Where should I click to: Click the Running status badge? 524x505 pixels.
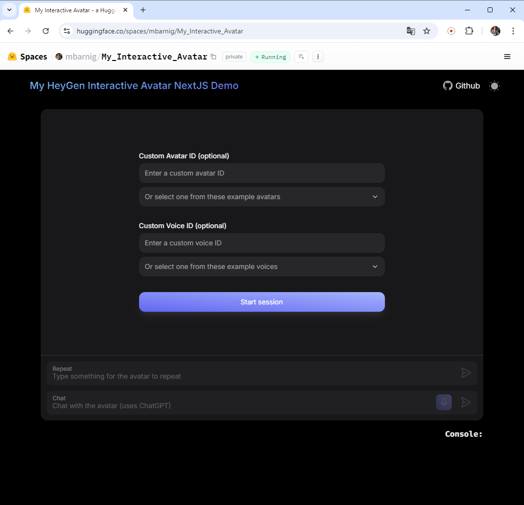click(x=270, y=57)
